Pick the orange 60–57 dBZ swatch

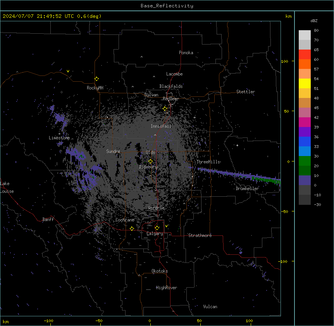(305, 64)
